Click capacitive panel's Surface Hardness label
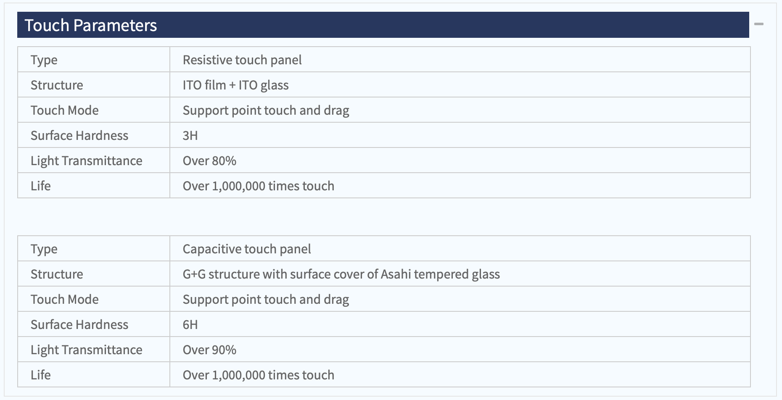The image size is (782, 400). tap(79, 325)
